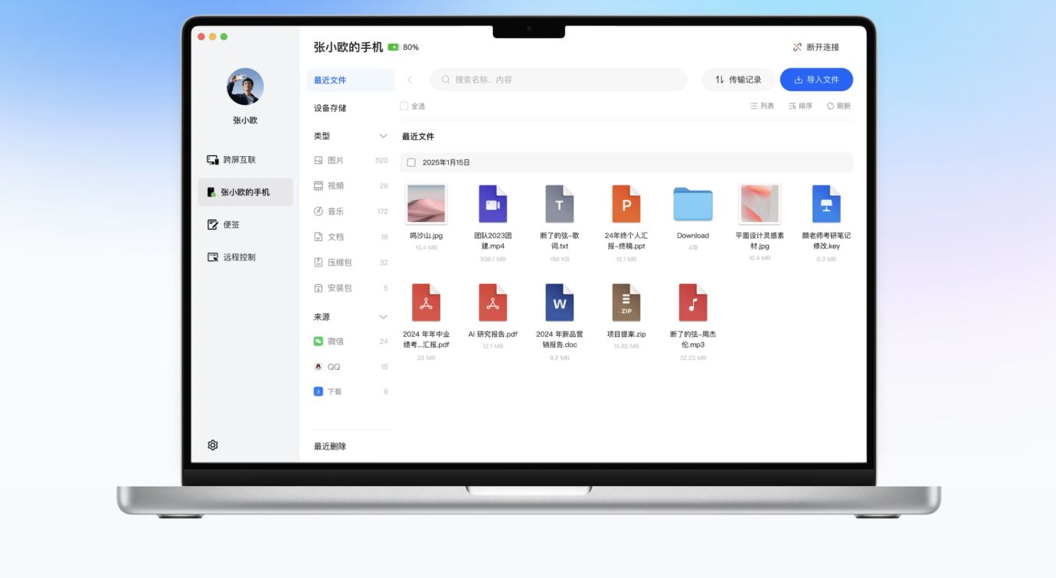Click the 张小欧 profile avatar
The image size is (1056, 578).
pos(245,87)
